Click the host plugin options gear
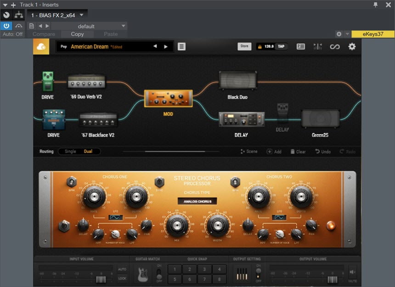 [x=339, y=34]
